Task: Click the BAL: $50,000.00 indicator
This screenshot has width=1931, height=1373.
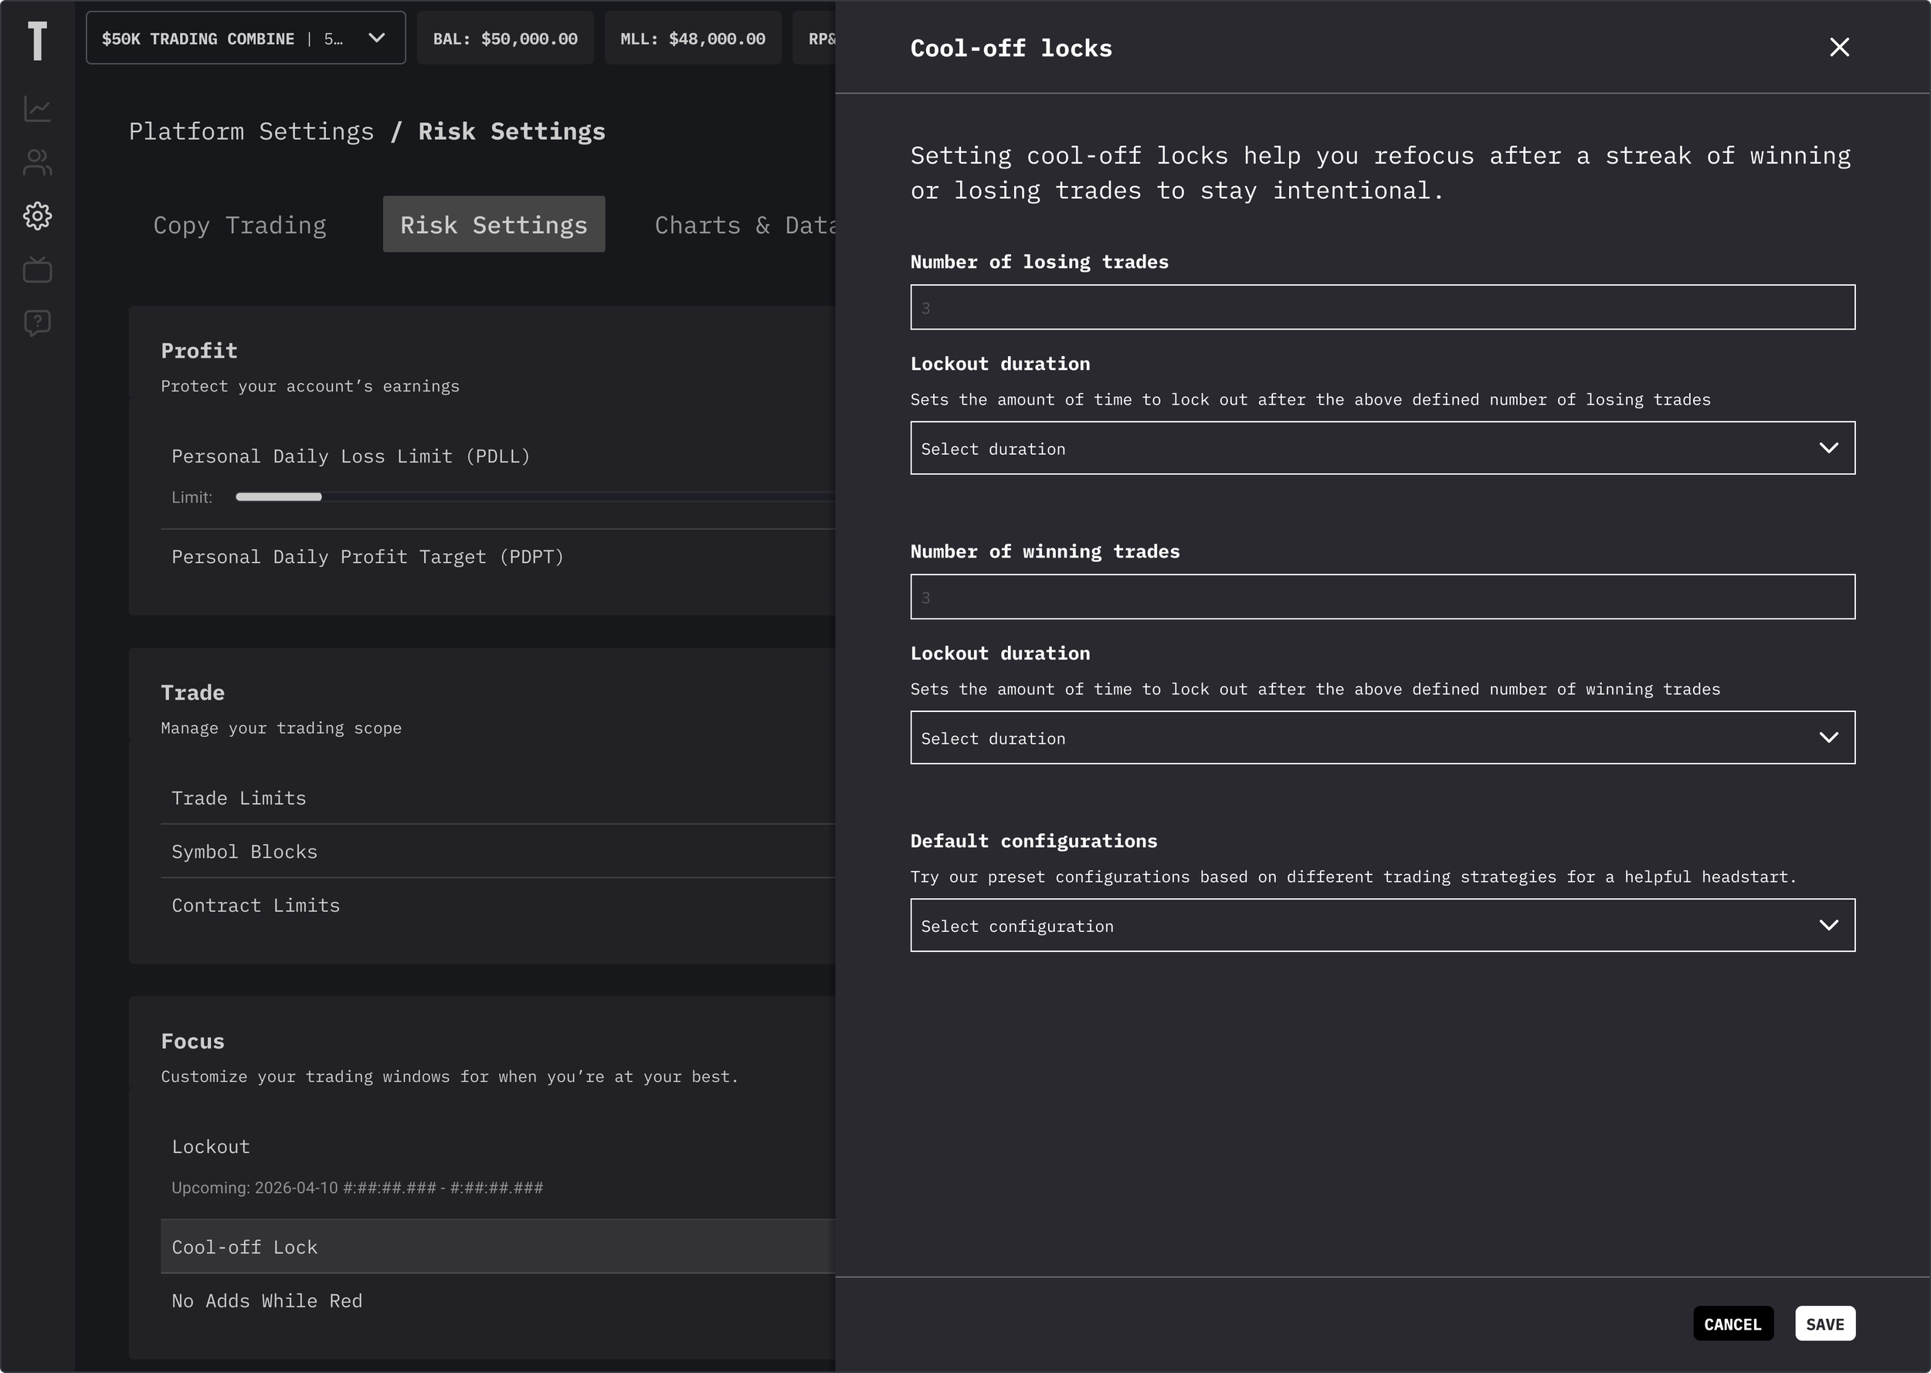Action: [506, 38]
